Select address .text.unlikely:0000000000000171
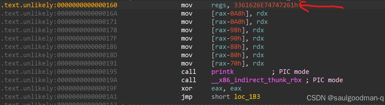 coord(59,22)
